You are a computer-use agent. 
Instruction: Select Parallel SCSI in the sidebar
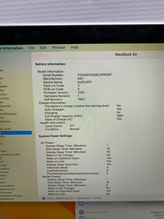click(5, 129)
